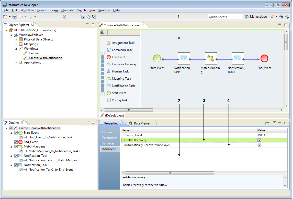Uncheck the Enable Recovery checkbox
Viewport: 293px width, 199px height.
(x=260, y=140)
